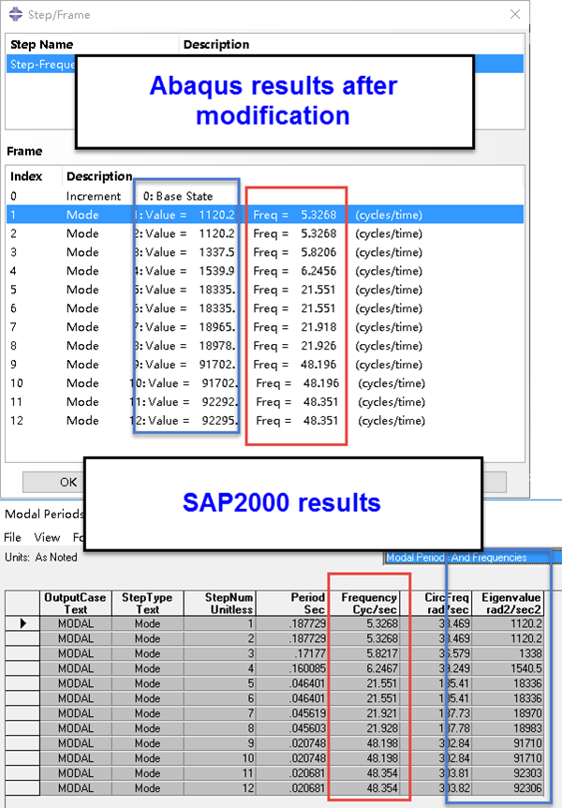This screenshot has height=808, width=562.
Task: Click Eigenvalue cell 1540.5
Action: tap(508, 668)
